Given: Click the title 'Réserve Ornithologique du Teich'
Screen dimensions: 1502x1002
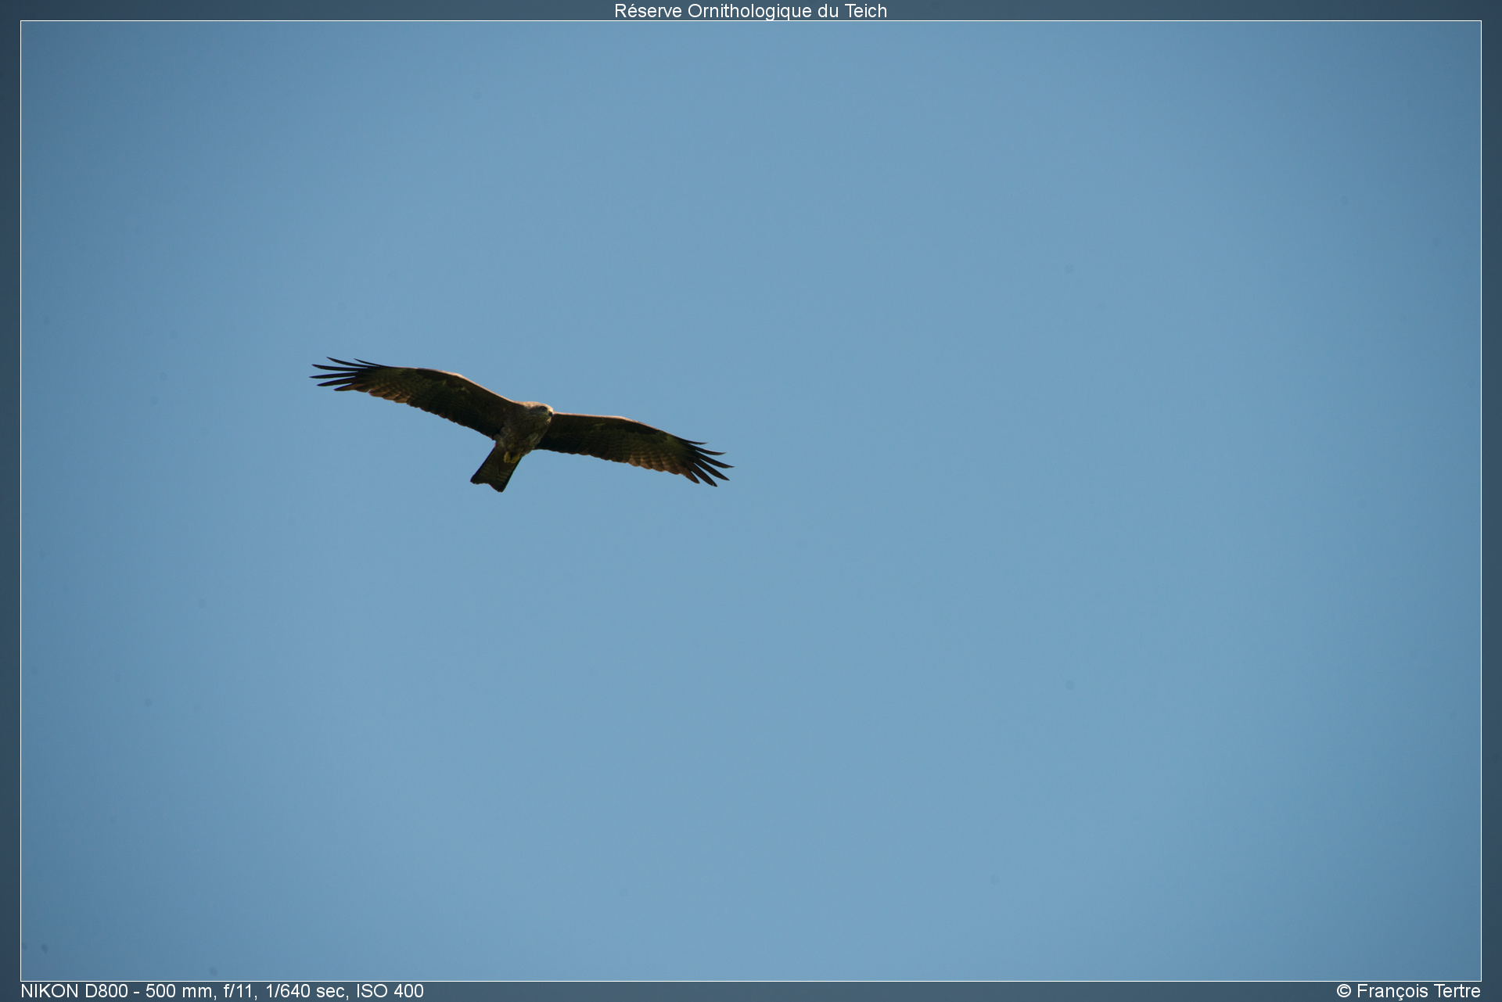Looking at the screenshot, I should (x=750, y=11).
